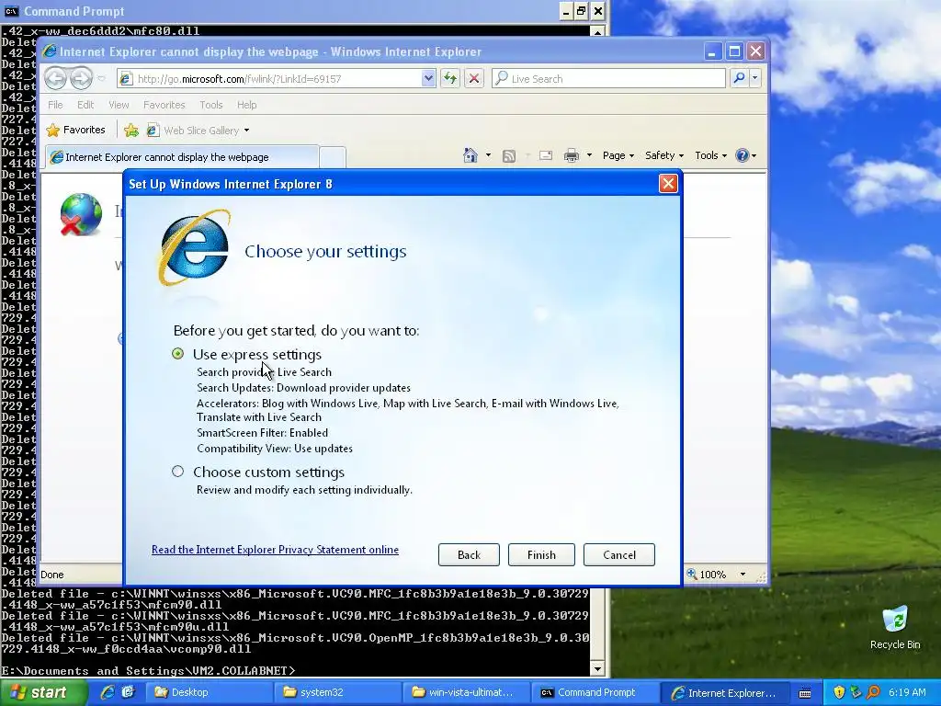Click the zoom level 100% control

707,574
